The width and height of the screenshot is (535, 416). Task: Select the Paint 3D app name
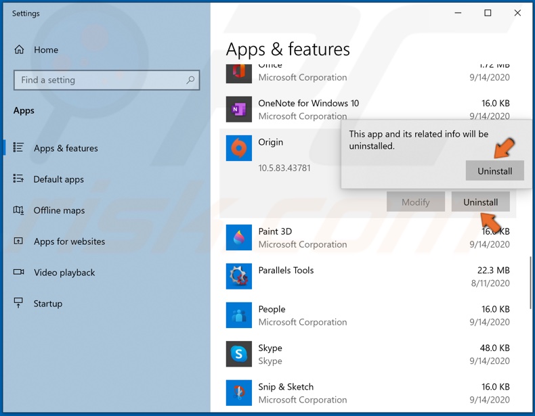click(275, 231)
